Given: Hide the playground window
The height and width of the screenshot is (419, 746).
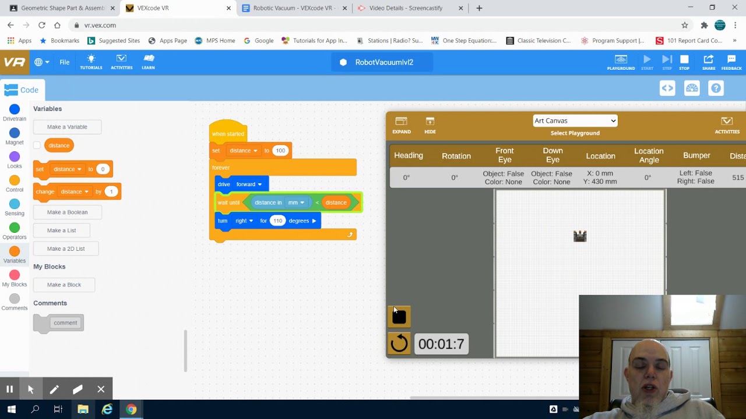Looking at the screenshot, I should click(x=430, y=125).
